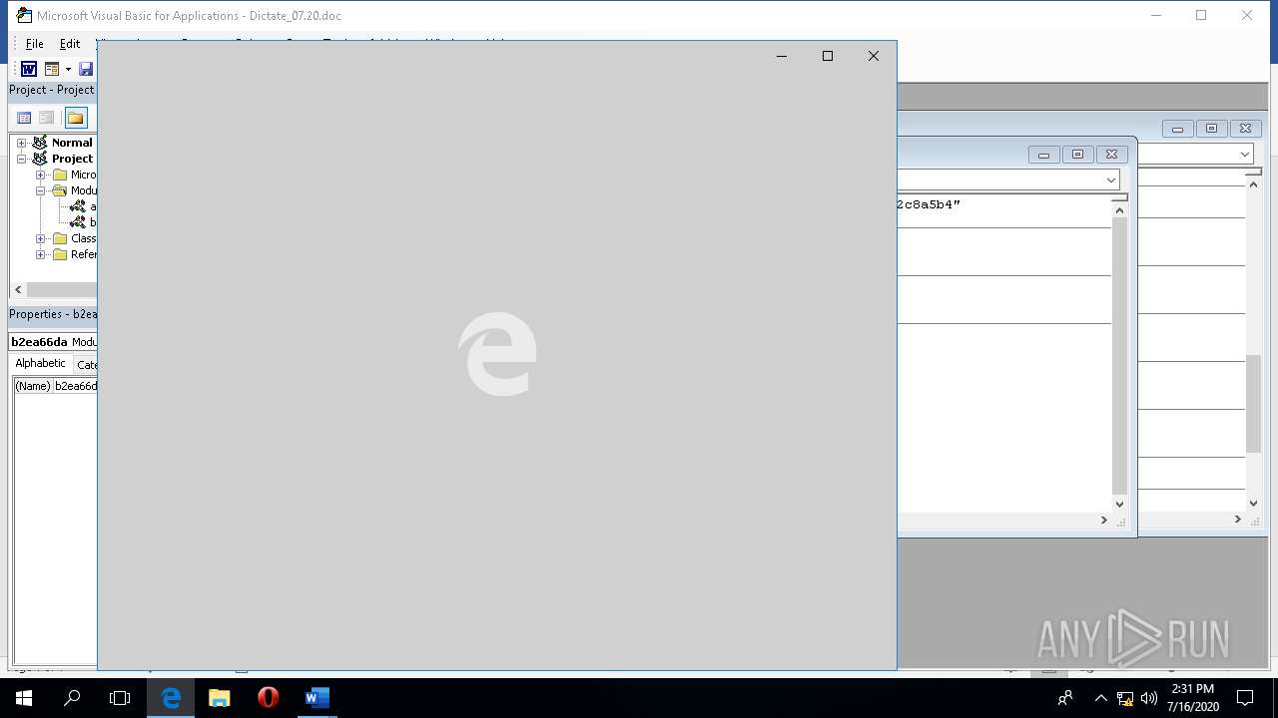This screenshot has width=1278, height=718.
Task: Switch to Categorized properties tab
Action: (x=86, y=364)
